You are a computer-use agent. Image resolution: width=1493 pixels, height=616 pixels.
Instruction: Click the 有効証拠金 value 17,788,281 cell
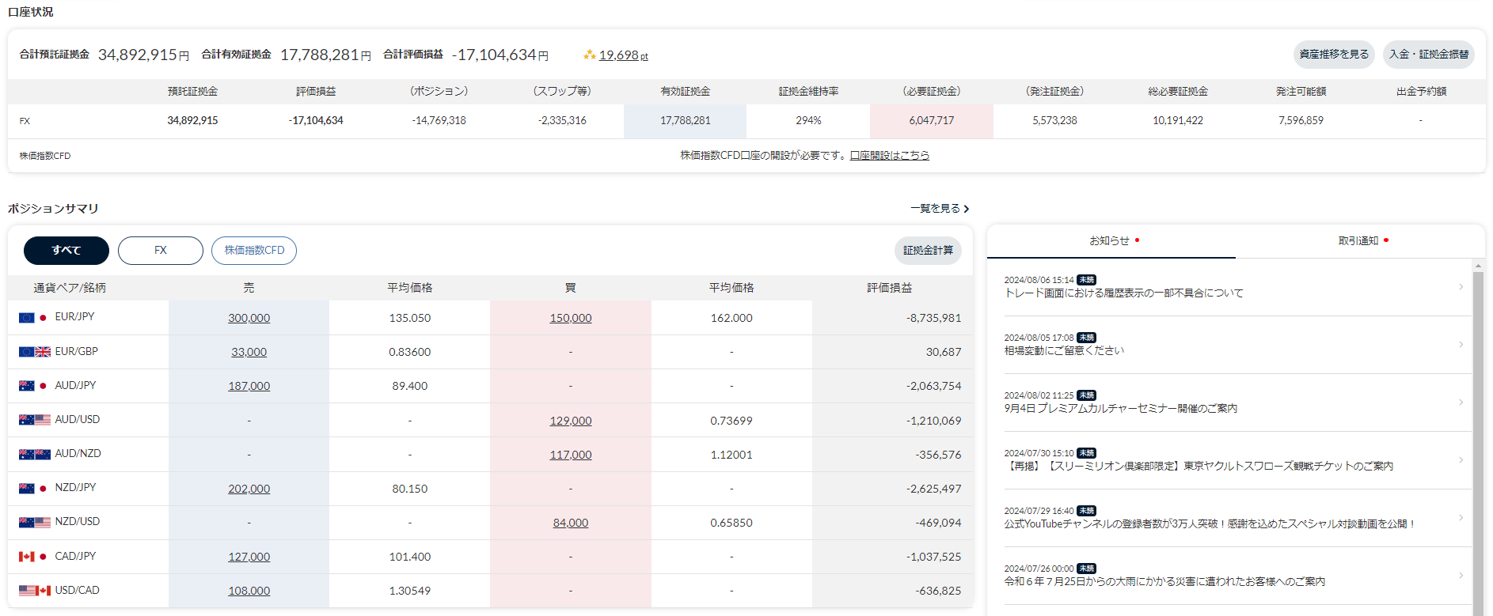[685, 121]
